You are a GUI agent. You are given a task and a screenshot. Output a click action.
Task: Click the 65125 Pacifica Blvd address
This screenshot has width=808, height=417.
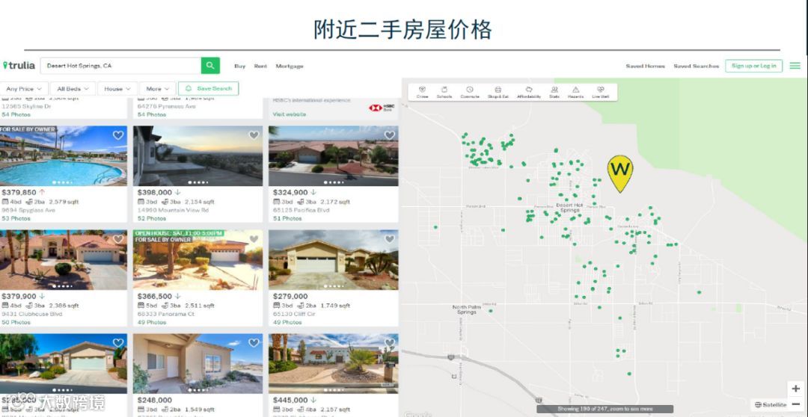302,210
